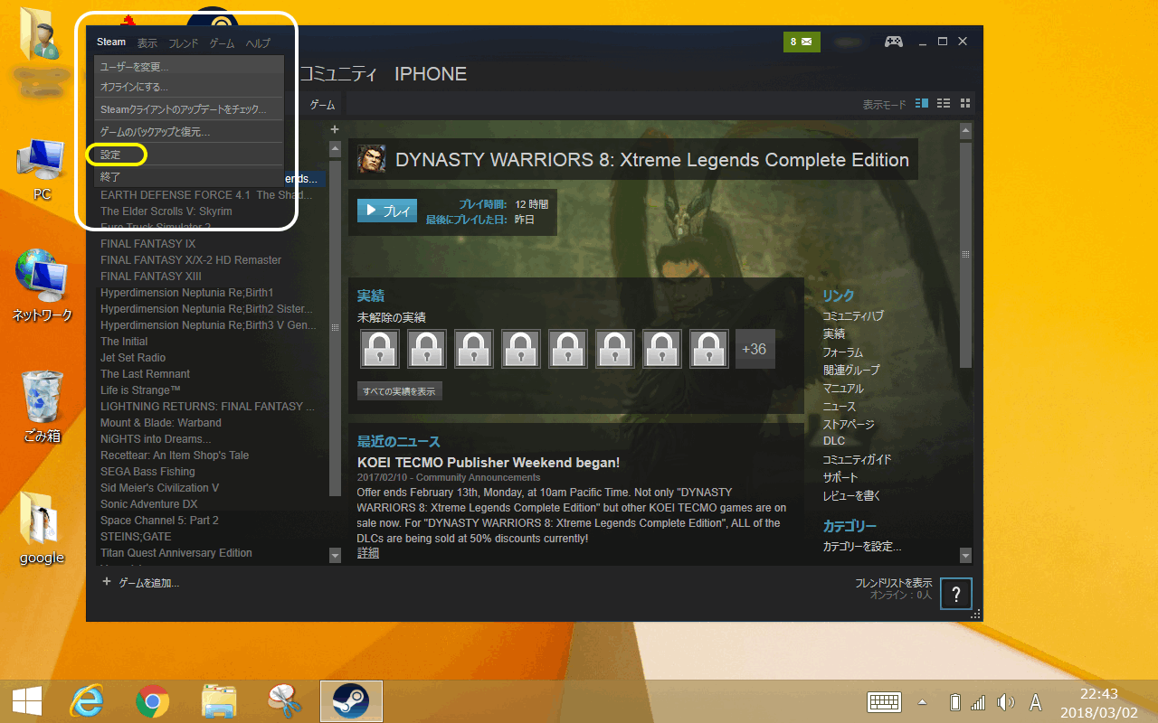Switch to grid view mode icon
The image size is (1158, 723).
coord(965,104)
